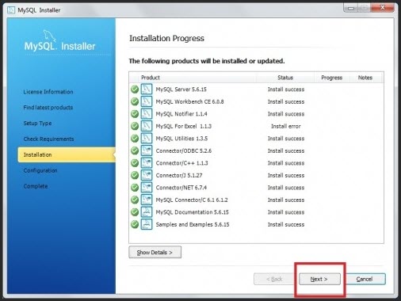The width and height of the screenshot is (401, 301).
Task: Select the MySQL Workbench CE product icon
Action: click(147, 101)
